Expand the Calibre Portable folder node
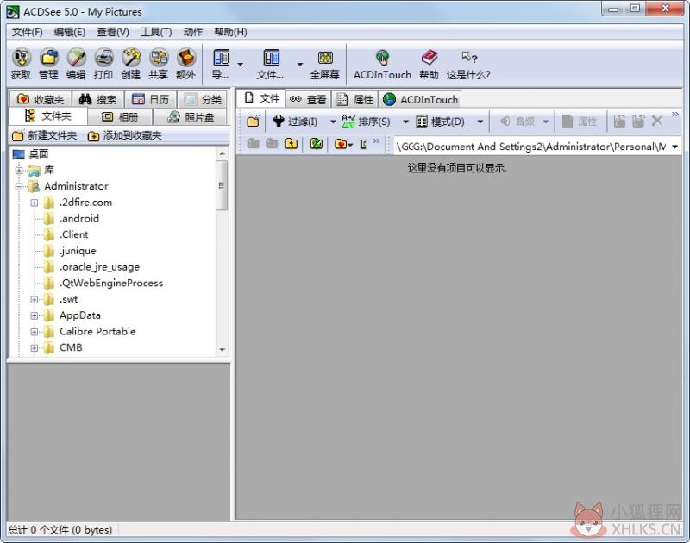Viewport: 690px width, 543px height. pos(34,332)
